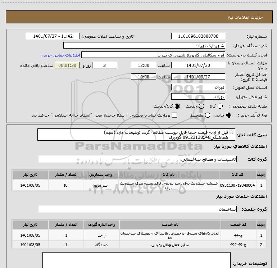Click the response deadline date 1401/07/30
277x268 pixels.
point(198,65)
